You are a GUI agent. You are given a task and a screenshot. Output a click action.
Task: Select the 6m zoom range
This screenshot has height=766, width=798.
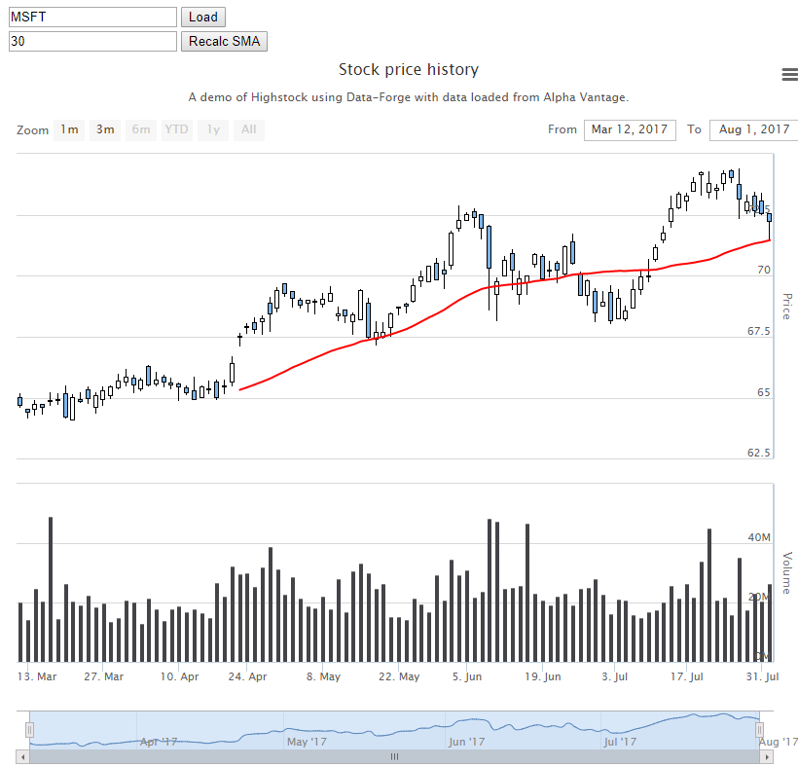[141, 129]
